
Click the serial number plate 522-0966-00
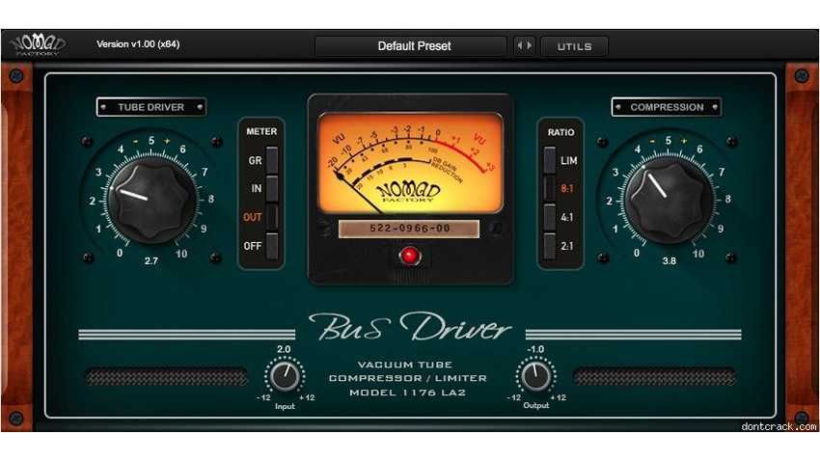pos(409,229)
